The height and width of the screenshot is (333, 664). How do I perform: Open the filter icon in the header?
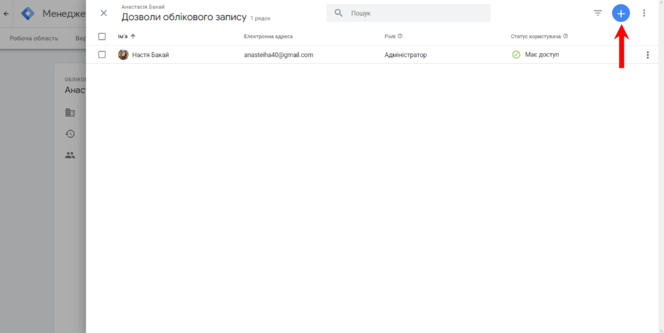[x=598, y=13]
